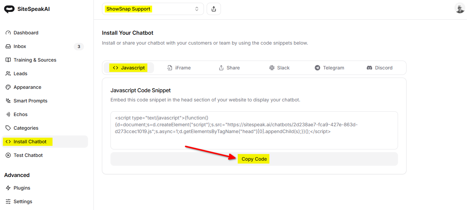Click inside the Javascript code snippet box
The image size is (467, 210).
[254, 130]
